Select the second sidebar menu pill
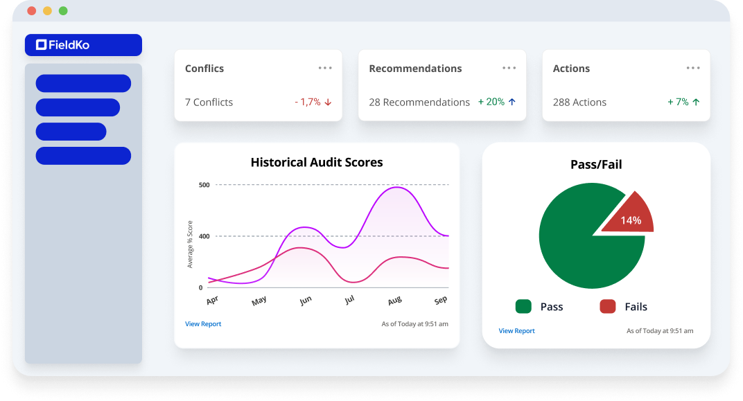 [78, 107]
